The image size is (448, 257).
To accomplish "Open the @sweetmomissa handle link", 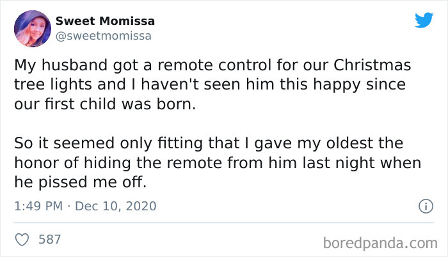I will coord(104,36).
